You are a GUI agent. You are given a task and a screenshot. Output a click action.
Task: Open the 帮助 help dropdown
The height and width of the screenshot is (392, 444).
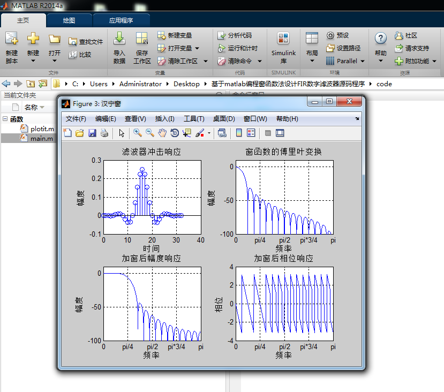click(381, 48)
